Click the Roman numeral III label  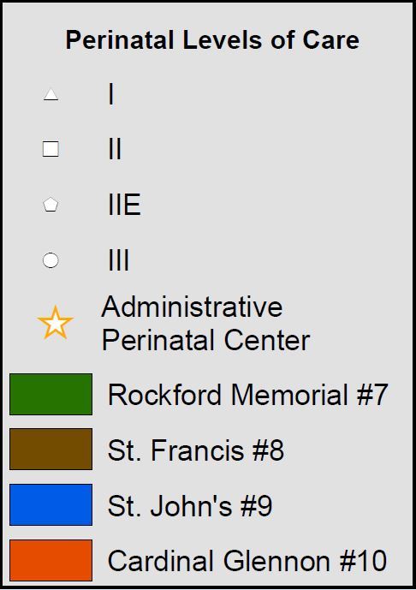(118, 260)
